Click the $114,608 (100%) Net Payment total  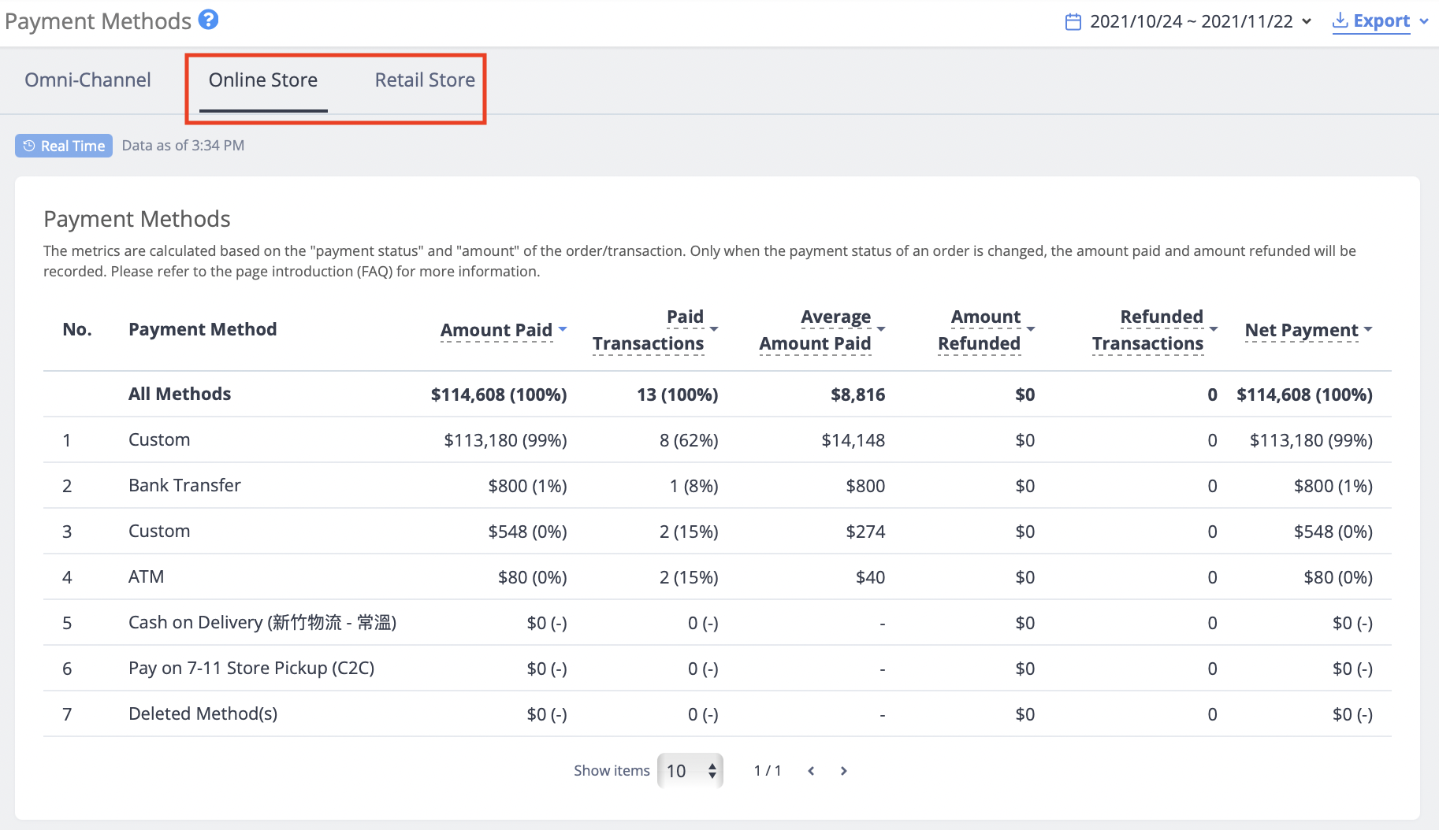pos(1305,395)
